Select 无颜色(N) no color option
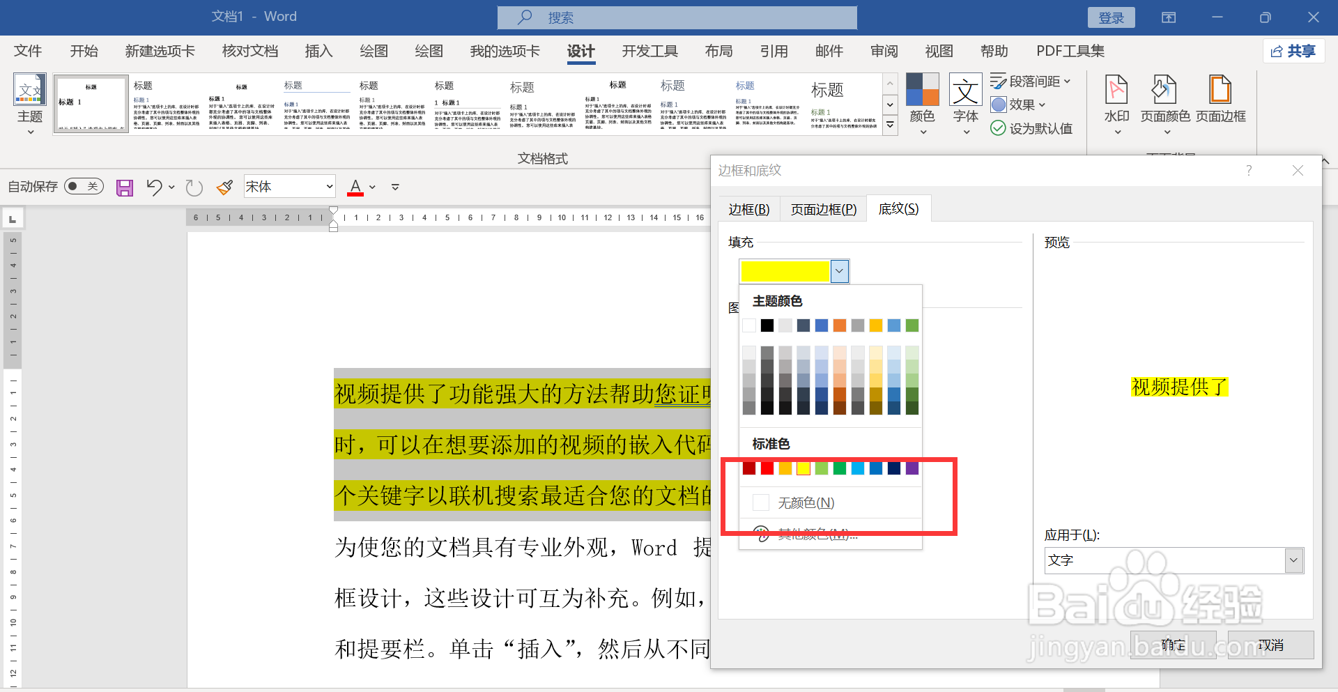The width and height of the screenshot is (1338, 692). pos(831,502)
